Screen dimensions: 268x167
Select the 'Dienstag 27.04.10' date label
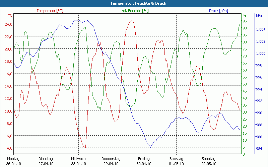(46, 161)
